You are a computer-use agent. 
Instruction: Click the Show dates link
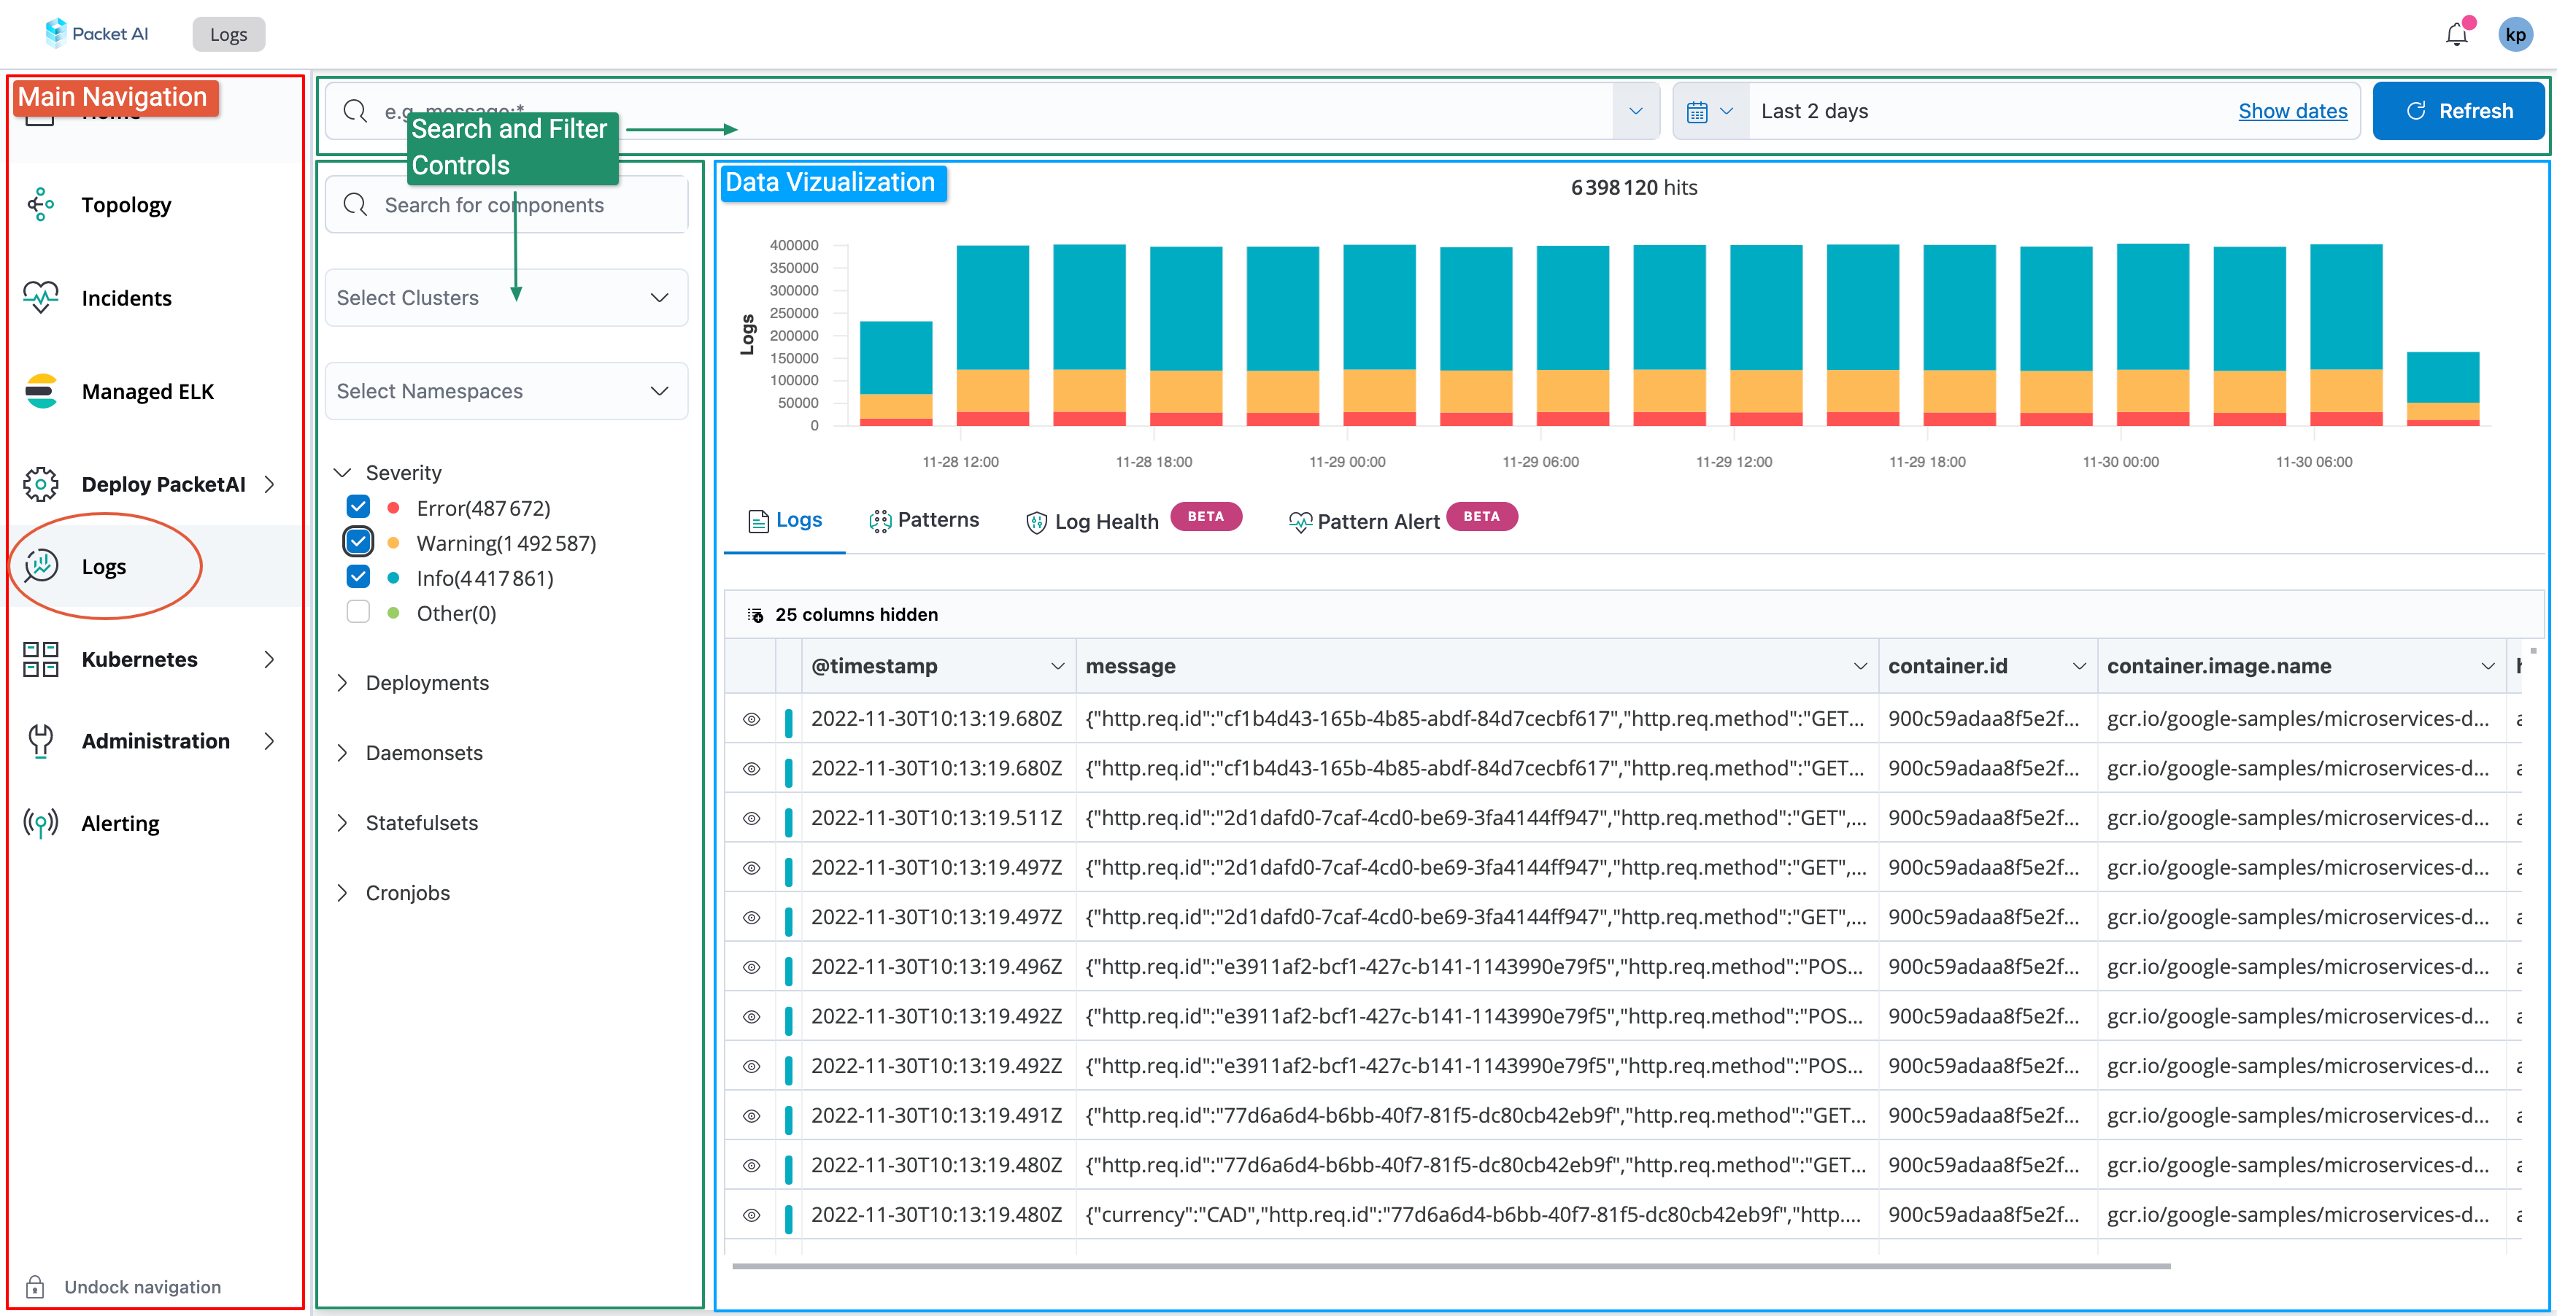click(x=2292, y=111)
